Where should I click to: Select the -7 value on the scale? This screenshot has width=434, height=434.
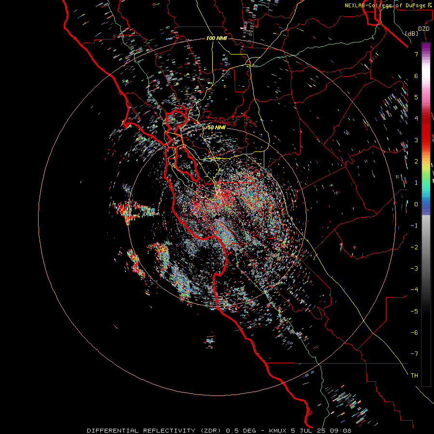(414, 354)
